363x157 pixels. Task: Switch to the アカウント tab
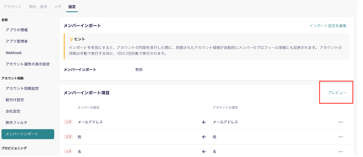coord(13,7)
